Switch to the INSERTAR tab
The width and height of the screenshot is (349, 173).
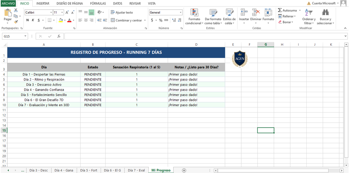(x=43, y=3)
